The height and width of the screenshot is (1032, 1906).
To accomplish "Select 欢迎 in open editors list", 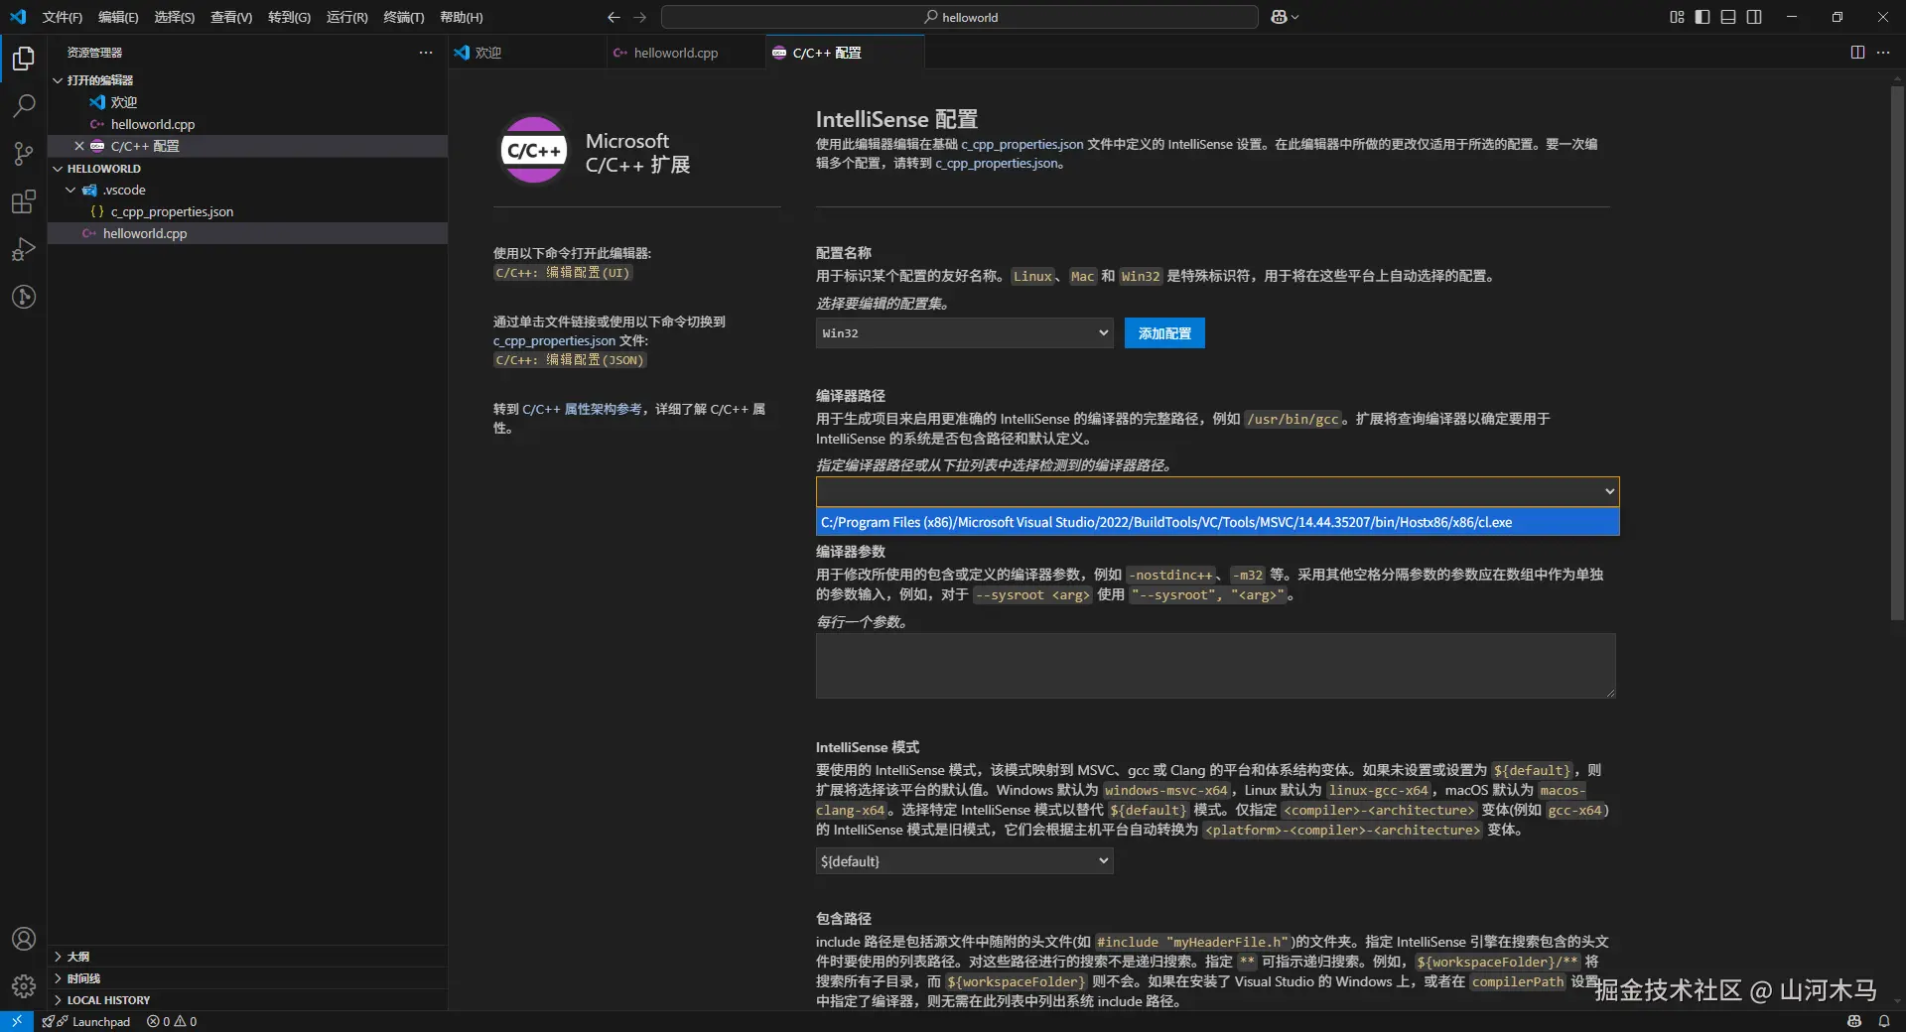I will coord(124,102).
